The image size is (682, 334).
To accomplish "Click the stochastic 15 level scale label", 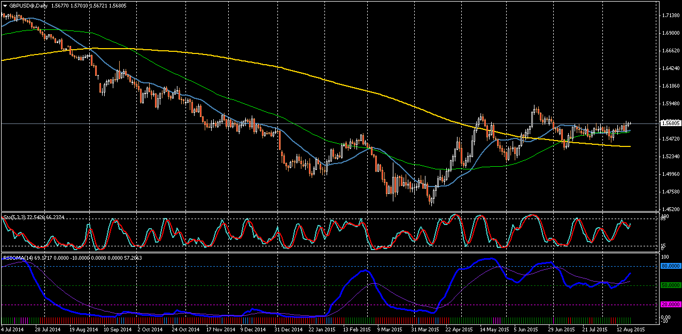I will pos(663,245).
